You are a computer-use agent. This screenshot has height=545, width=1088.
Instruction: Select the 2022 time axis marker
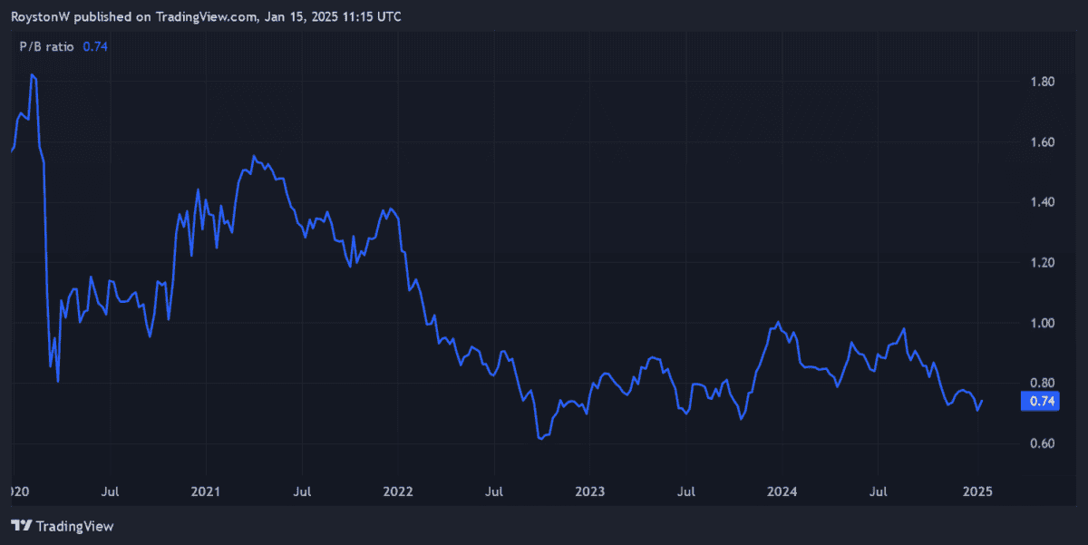pyautogui.click(x=398, y=491)
